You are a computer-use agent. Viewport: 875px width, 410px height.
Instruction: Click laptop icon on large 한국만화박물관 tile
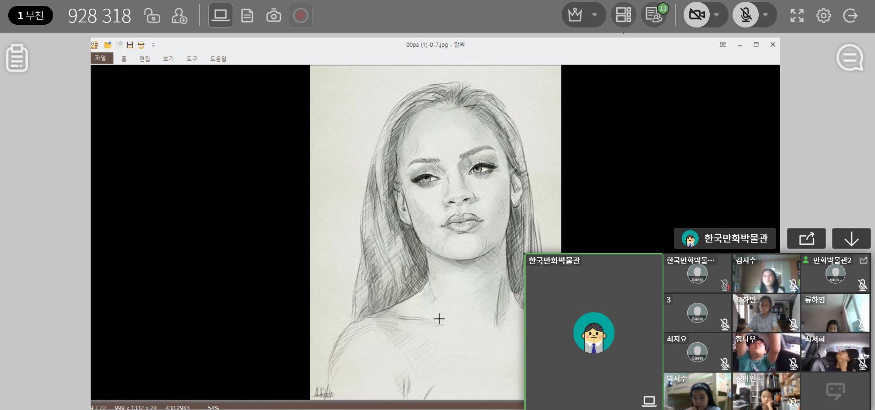click(x=649, y=401)
